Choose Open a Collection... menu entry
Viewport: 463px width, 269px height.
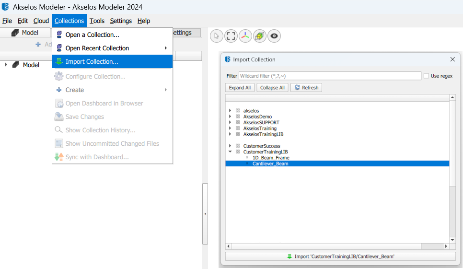coord(112,35)
